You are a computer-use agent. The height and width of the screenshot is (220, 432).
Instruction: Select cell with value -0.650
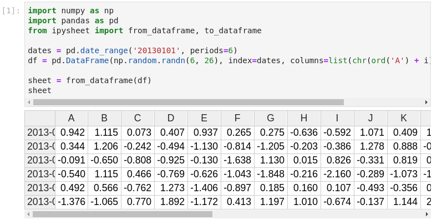point(104,160)
